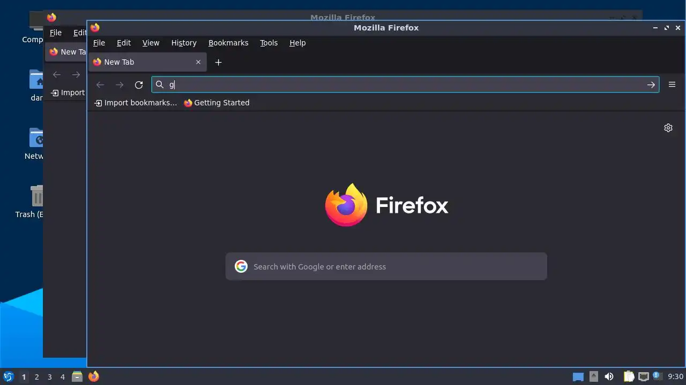
Task: Click the clock showing 9:30
Action: pos(675,376)
